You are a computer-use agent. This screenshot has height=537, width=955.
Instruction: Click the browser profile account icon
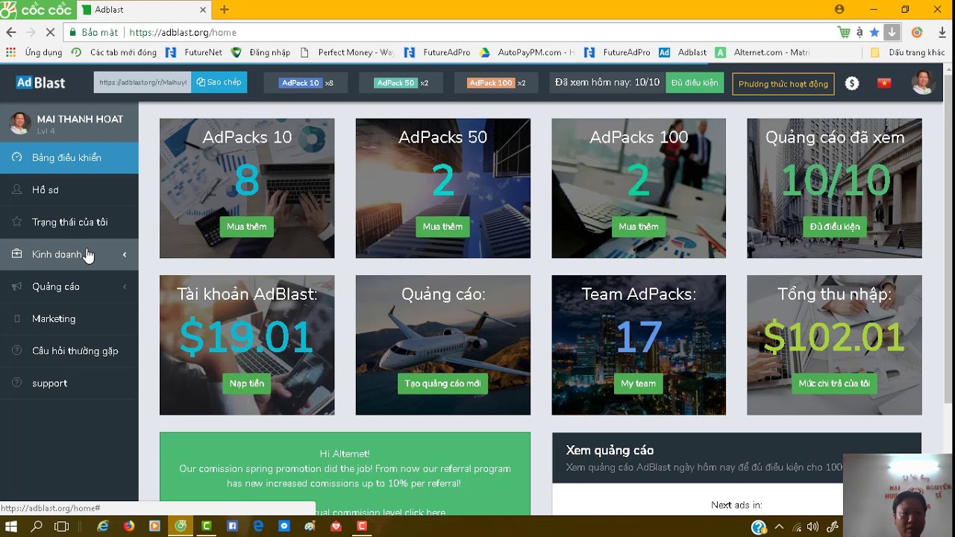point(839,10)
